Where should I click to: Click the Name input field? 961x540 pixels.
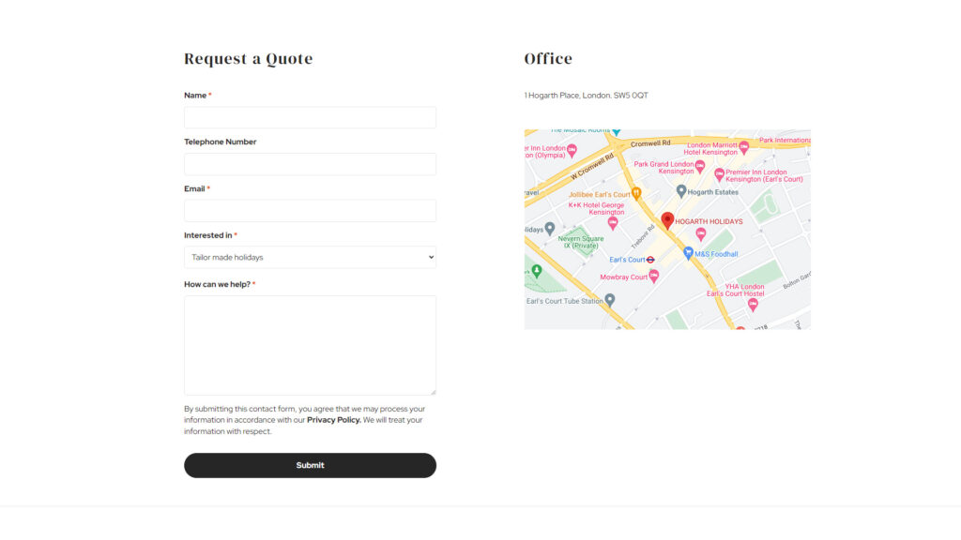[310, 117]
